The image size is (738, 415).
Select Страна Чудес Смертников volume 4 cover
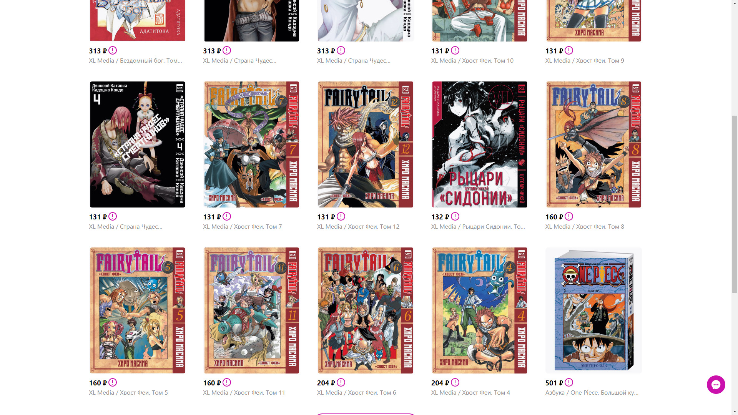[x=138, y=144]
